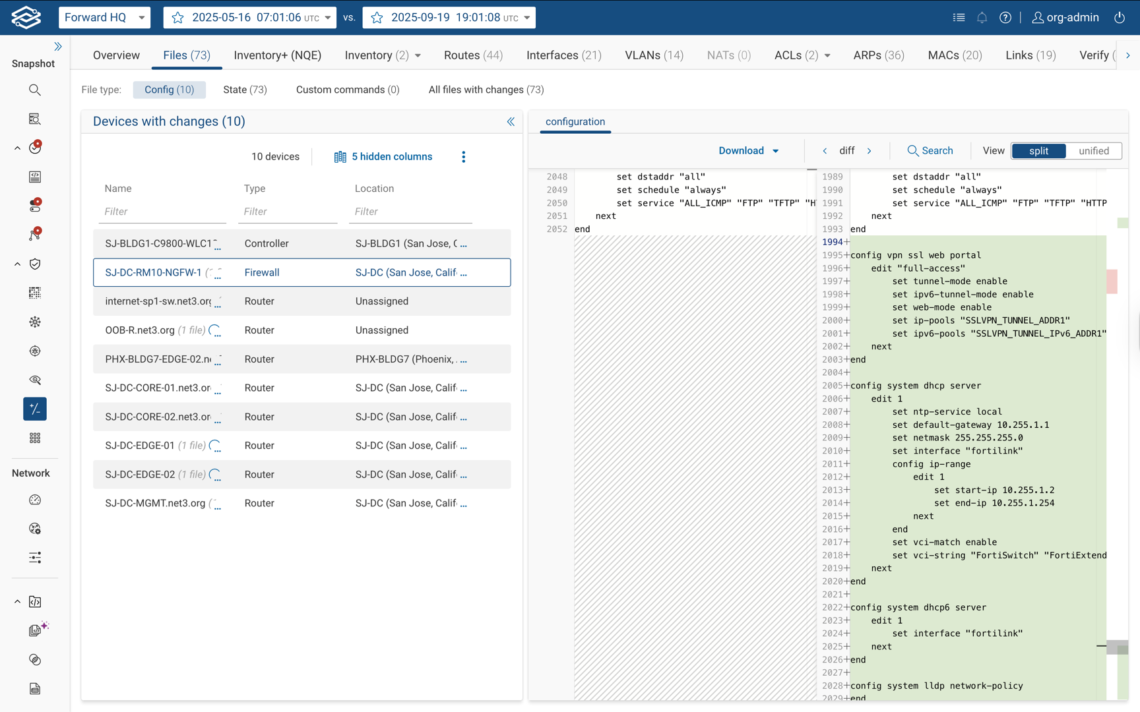This screenshot has height=712, width=1140.
Task: Click the search magnifier icon in sidebar
Action: coord(35,90)
